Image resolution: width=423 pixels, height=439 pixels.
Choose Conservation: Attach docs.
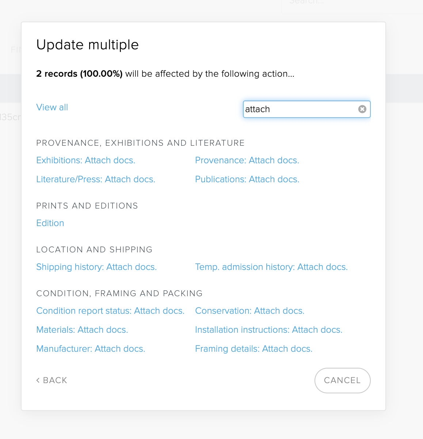(249, 311)
